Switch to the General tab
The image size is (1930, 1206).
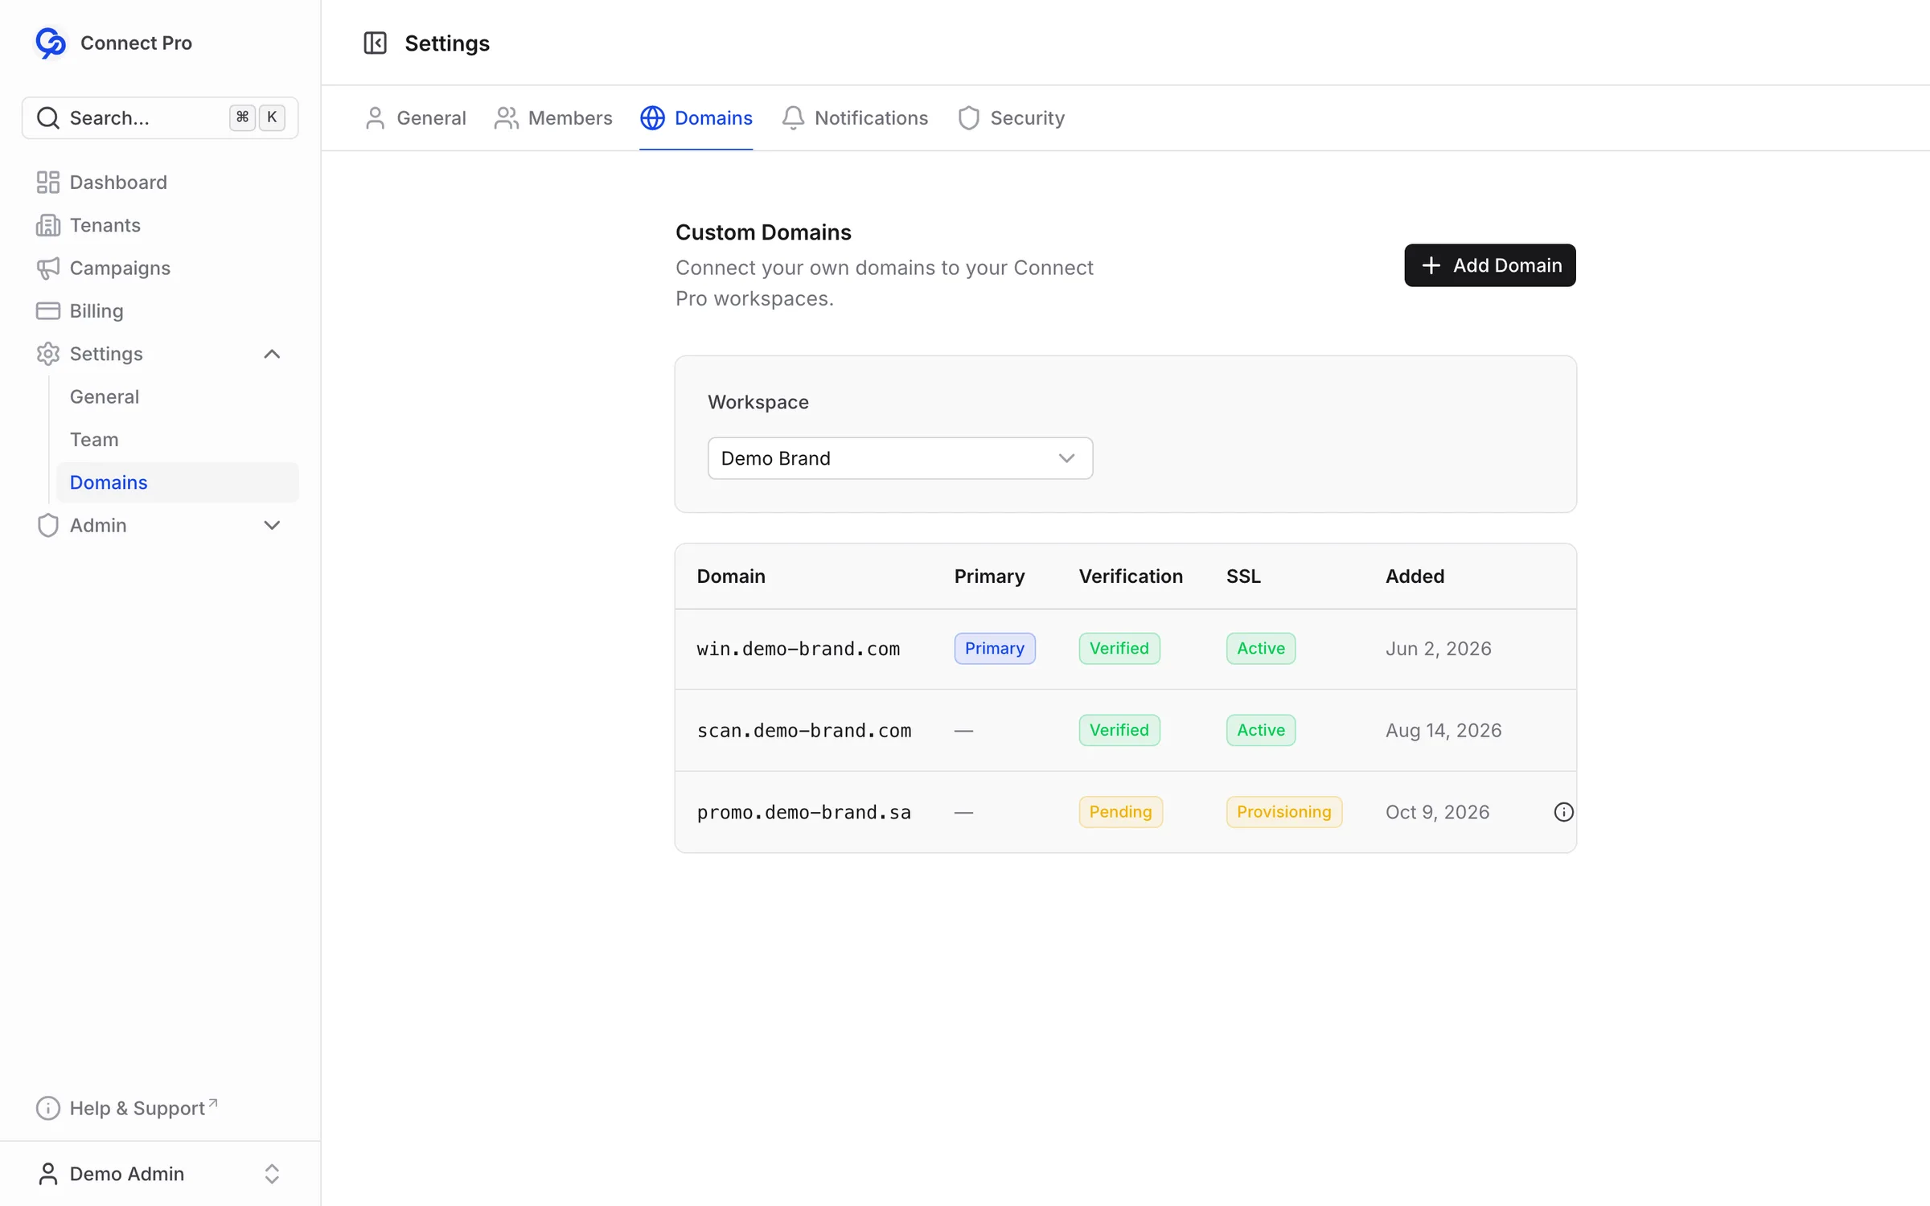click(x=415, y=118)
